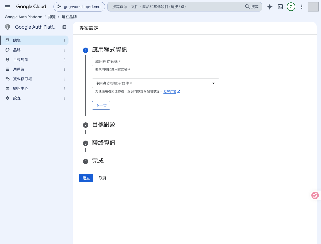321x244 pixels.
Task: Click the 專案設定 page heading
Action: tap(89, 28)
